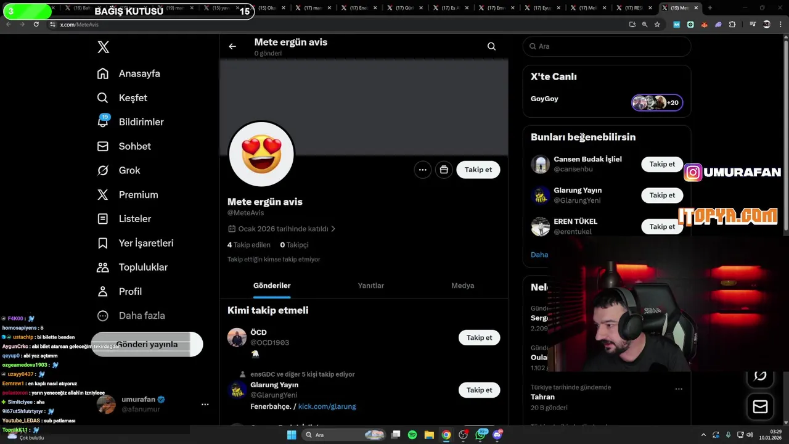The height and width of the screenshot is (444, 789).
Task: Switch to the Gönderiler tab
Action: (x=272, y=286)
